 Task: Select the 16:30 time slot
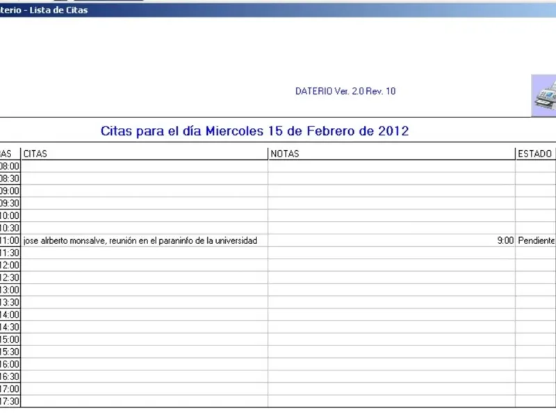pyautogui.click(x=10, y=377)
